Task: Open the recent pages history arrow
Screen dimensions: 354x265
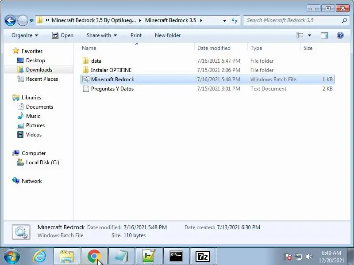Action: click(31, 21)
